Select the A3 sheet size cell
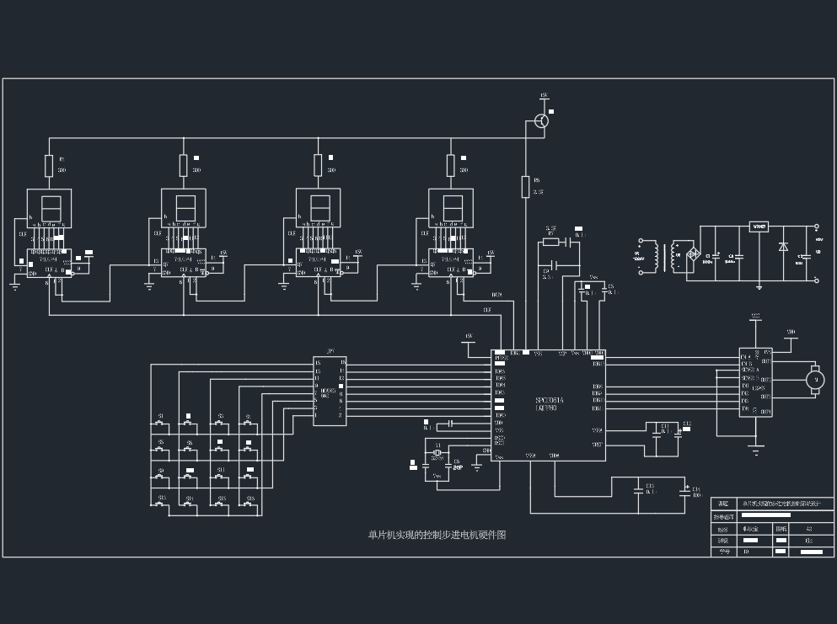The image size is (837, 624). coord(812,529)
